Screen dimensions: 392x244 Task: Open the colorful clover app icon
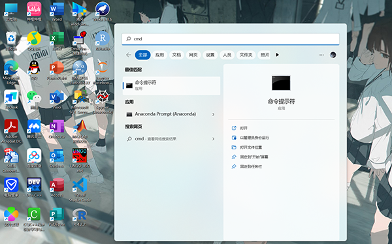point(11,217)
